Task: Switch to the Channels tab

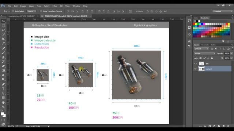Action: [x=205, y=45]
